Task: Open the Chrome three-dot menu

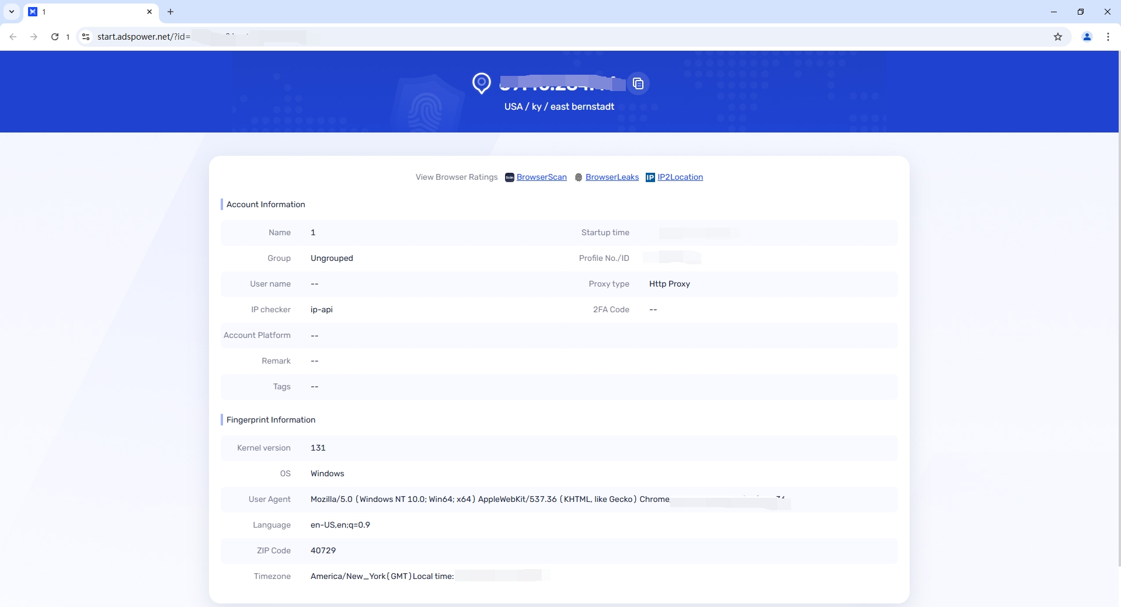Action: click(1108, 37)
